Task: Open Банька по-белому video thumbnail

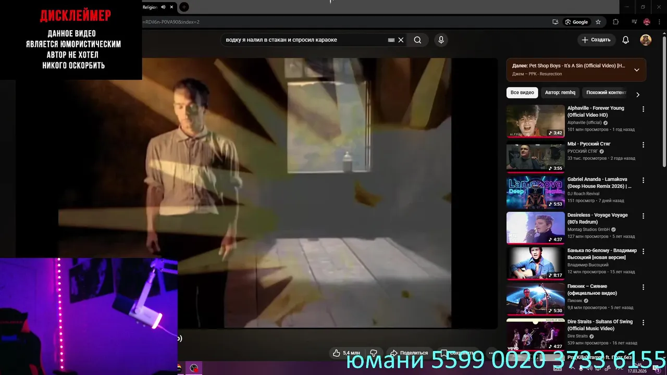Action: pos(536,263)
